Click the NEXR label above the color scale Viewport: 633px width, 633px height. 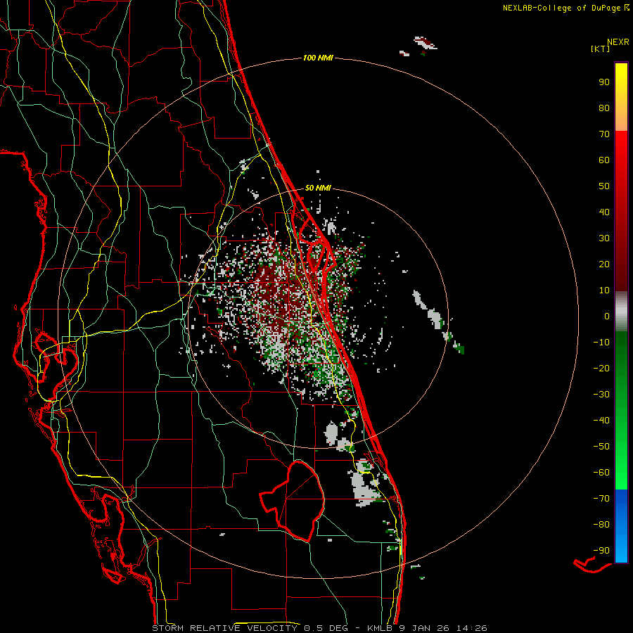[x=618, y=42]
